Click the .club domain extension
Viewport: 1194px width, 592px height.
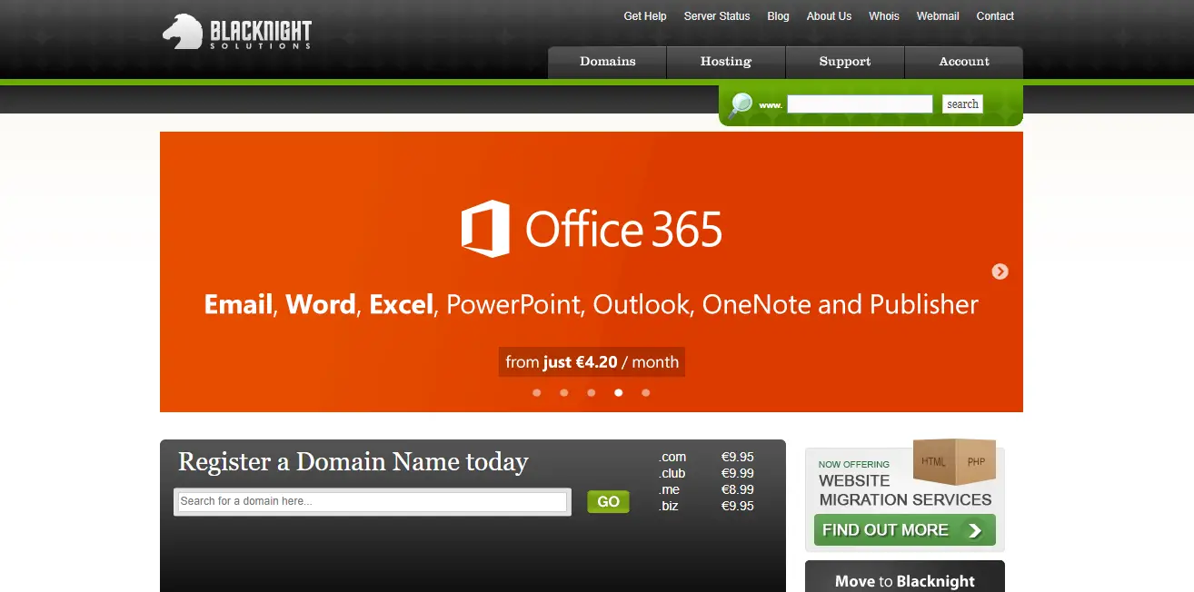click(672, 473)
